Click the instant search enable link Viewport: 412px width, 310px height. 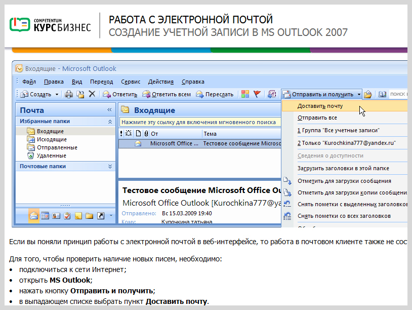(198, 122)
